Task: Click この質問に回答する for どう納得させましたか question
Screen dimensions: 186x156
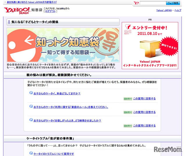Action: (144, 126)
